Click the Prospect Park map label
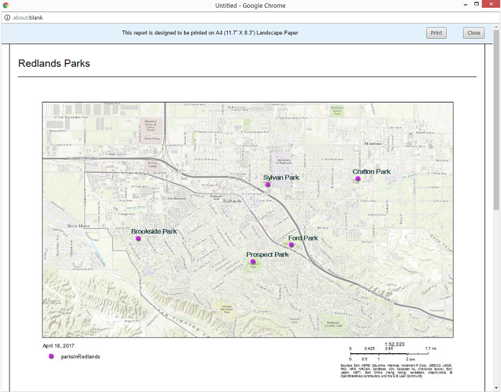This screenshot has width=501, height=392. click(x=267, y=255)
